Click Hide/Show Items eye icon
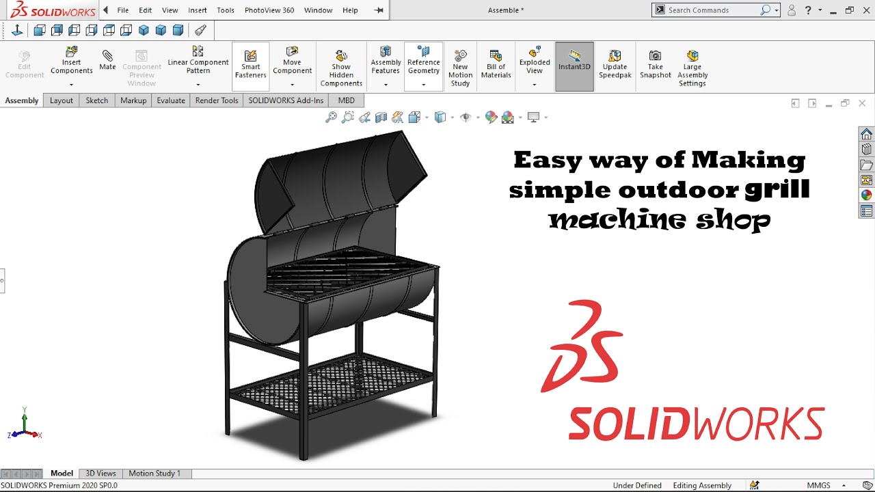Image resolution: width=875 pixels, height=492 pixels. point(466,118)
